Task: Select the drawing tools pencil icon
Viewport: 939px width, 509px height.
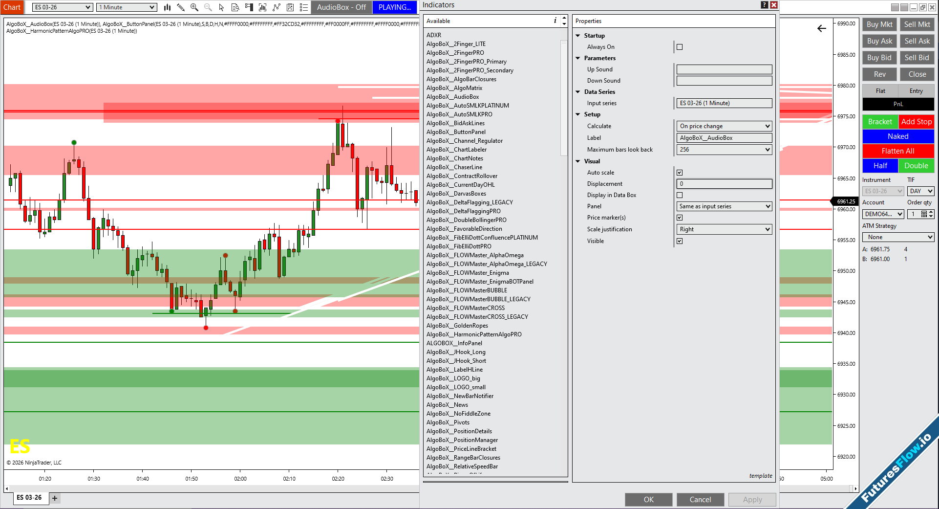Action: 181,7
